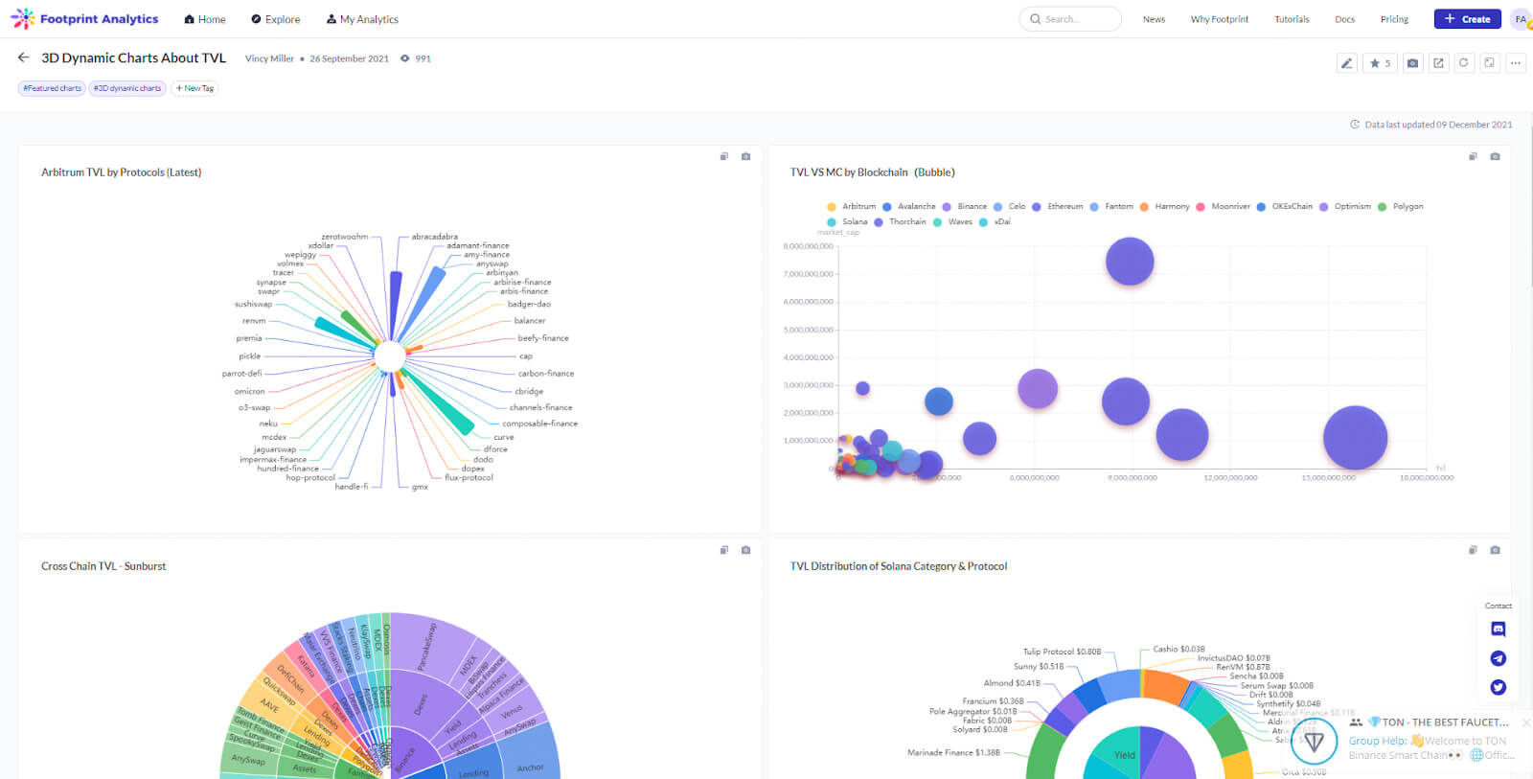The image size is (1533, 779).
Task: Click the share/export icon in toolbar
Action: (x=1438, y=63)
